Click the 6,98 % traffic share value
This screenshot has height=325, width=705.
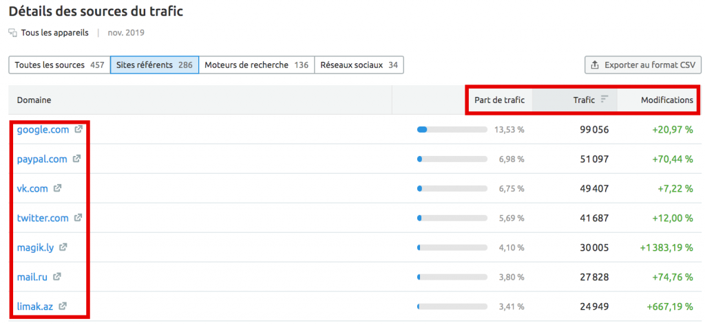tap(512, 159)
